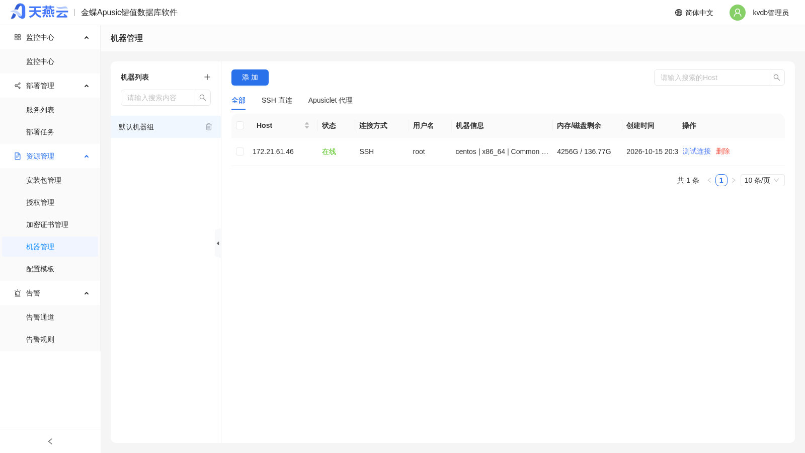The height and width of the screenshot is (453, 805).
Task: Collapse the machine list panel handle
Action: click(x=218, y=243)
